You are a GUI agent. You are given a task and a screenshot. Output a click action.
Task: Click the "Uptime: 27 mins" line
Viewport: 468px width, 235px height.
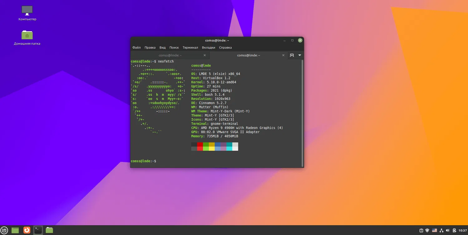pos(206,86)
